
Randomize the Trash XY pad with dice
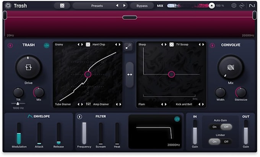pos(88,44)
